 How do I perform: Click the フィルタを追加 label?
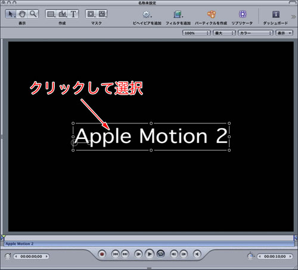pyautogui.click(x=178, y=23)
